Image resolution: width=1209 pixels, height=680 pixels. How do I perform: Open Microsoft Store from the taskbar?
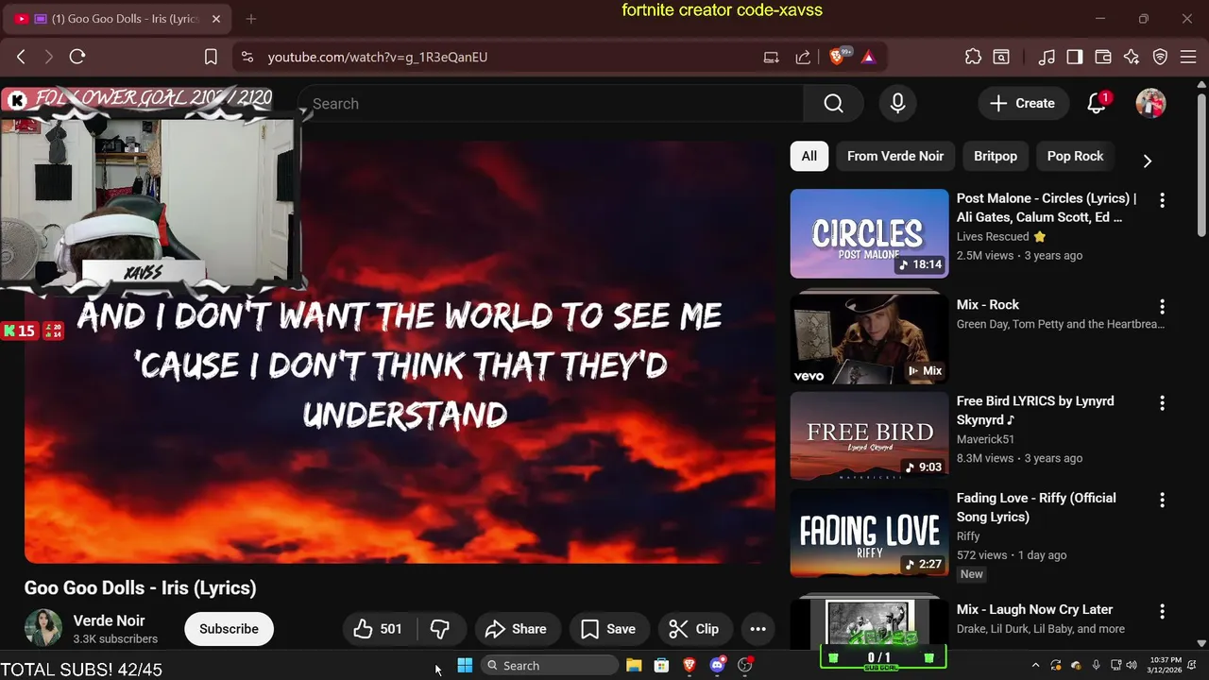[x=661, y=666]
